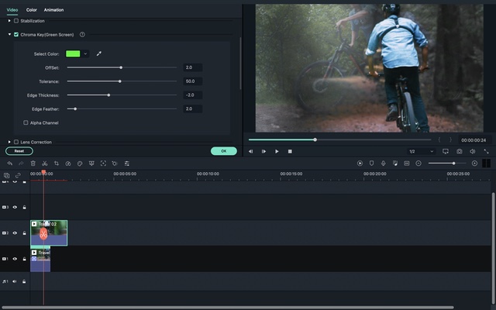This screenshot has width=496, height=310.
Task: Expand the Stabilization section
Action: click(x=9, y=21)
